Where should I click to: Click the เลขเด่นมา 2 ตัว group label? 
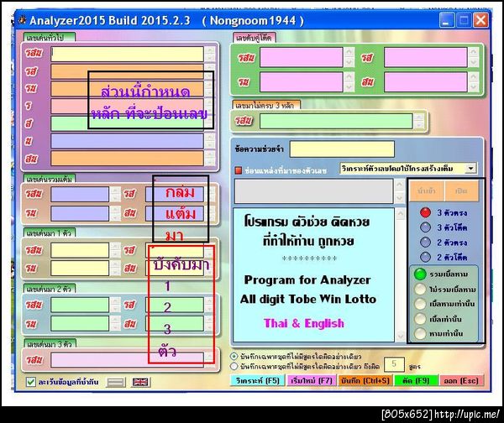[x=50, y=289]
